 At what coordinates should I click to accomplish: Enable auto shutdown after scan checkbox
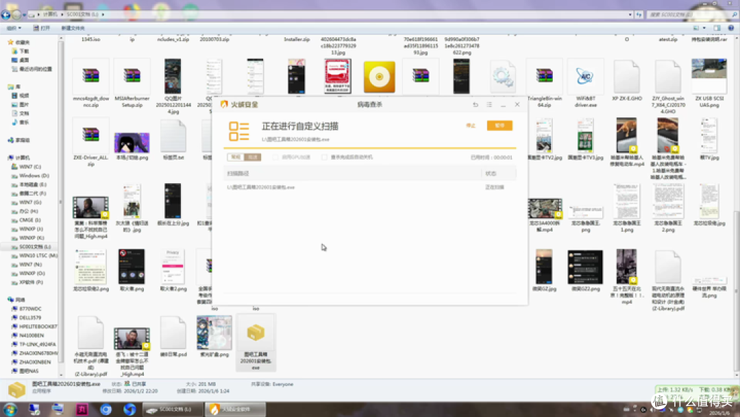(324, 157)
